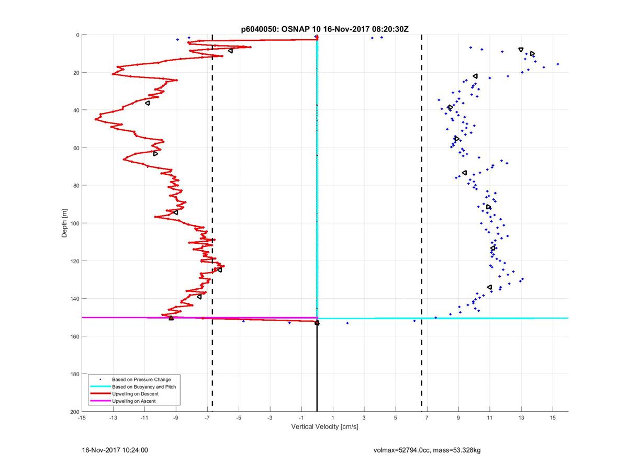Click positive x-axis tick label 13

point(521,417)
